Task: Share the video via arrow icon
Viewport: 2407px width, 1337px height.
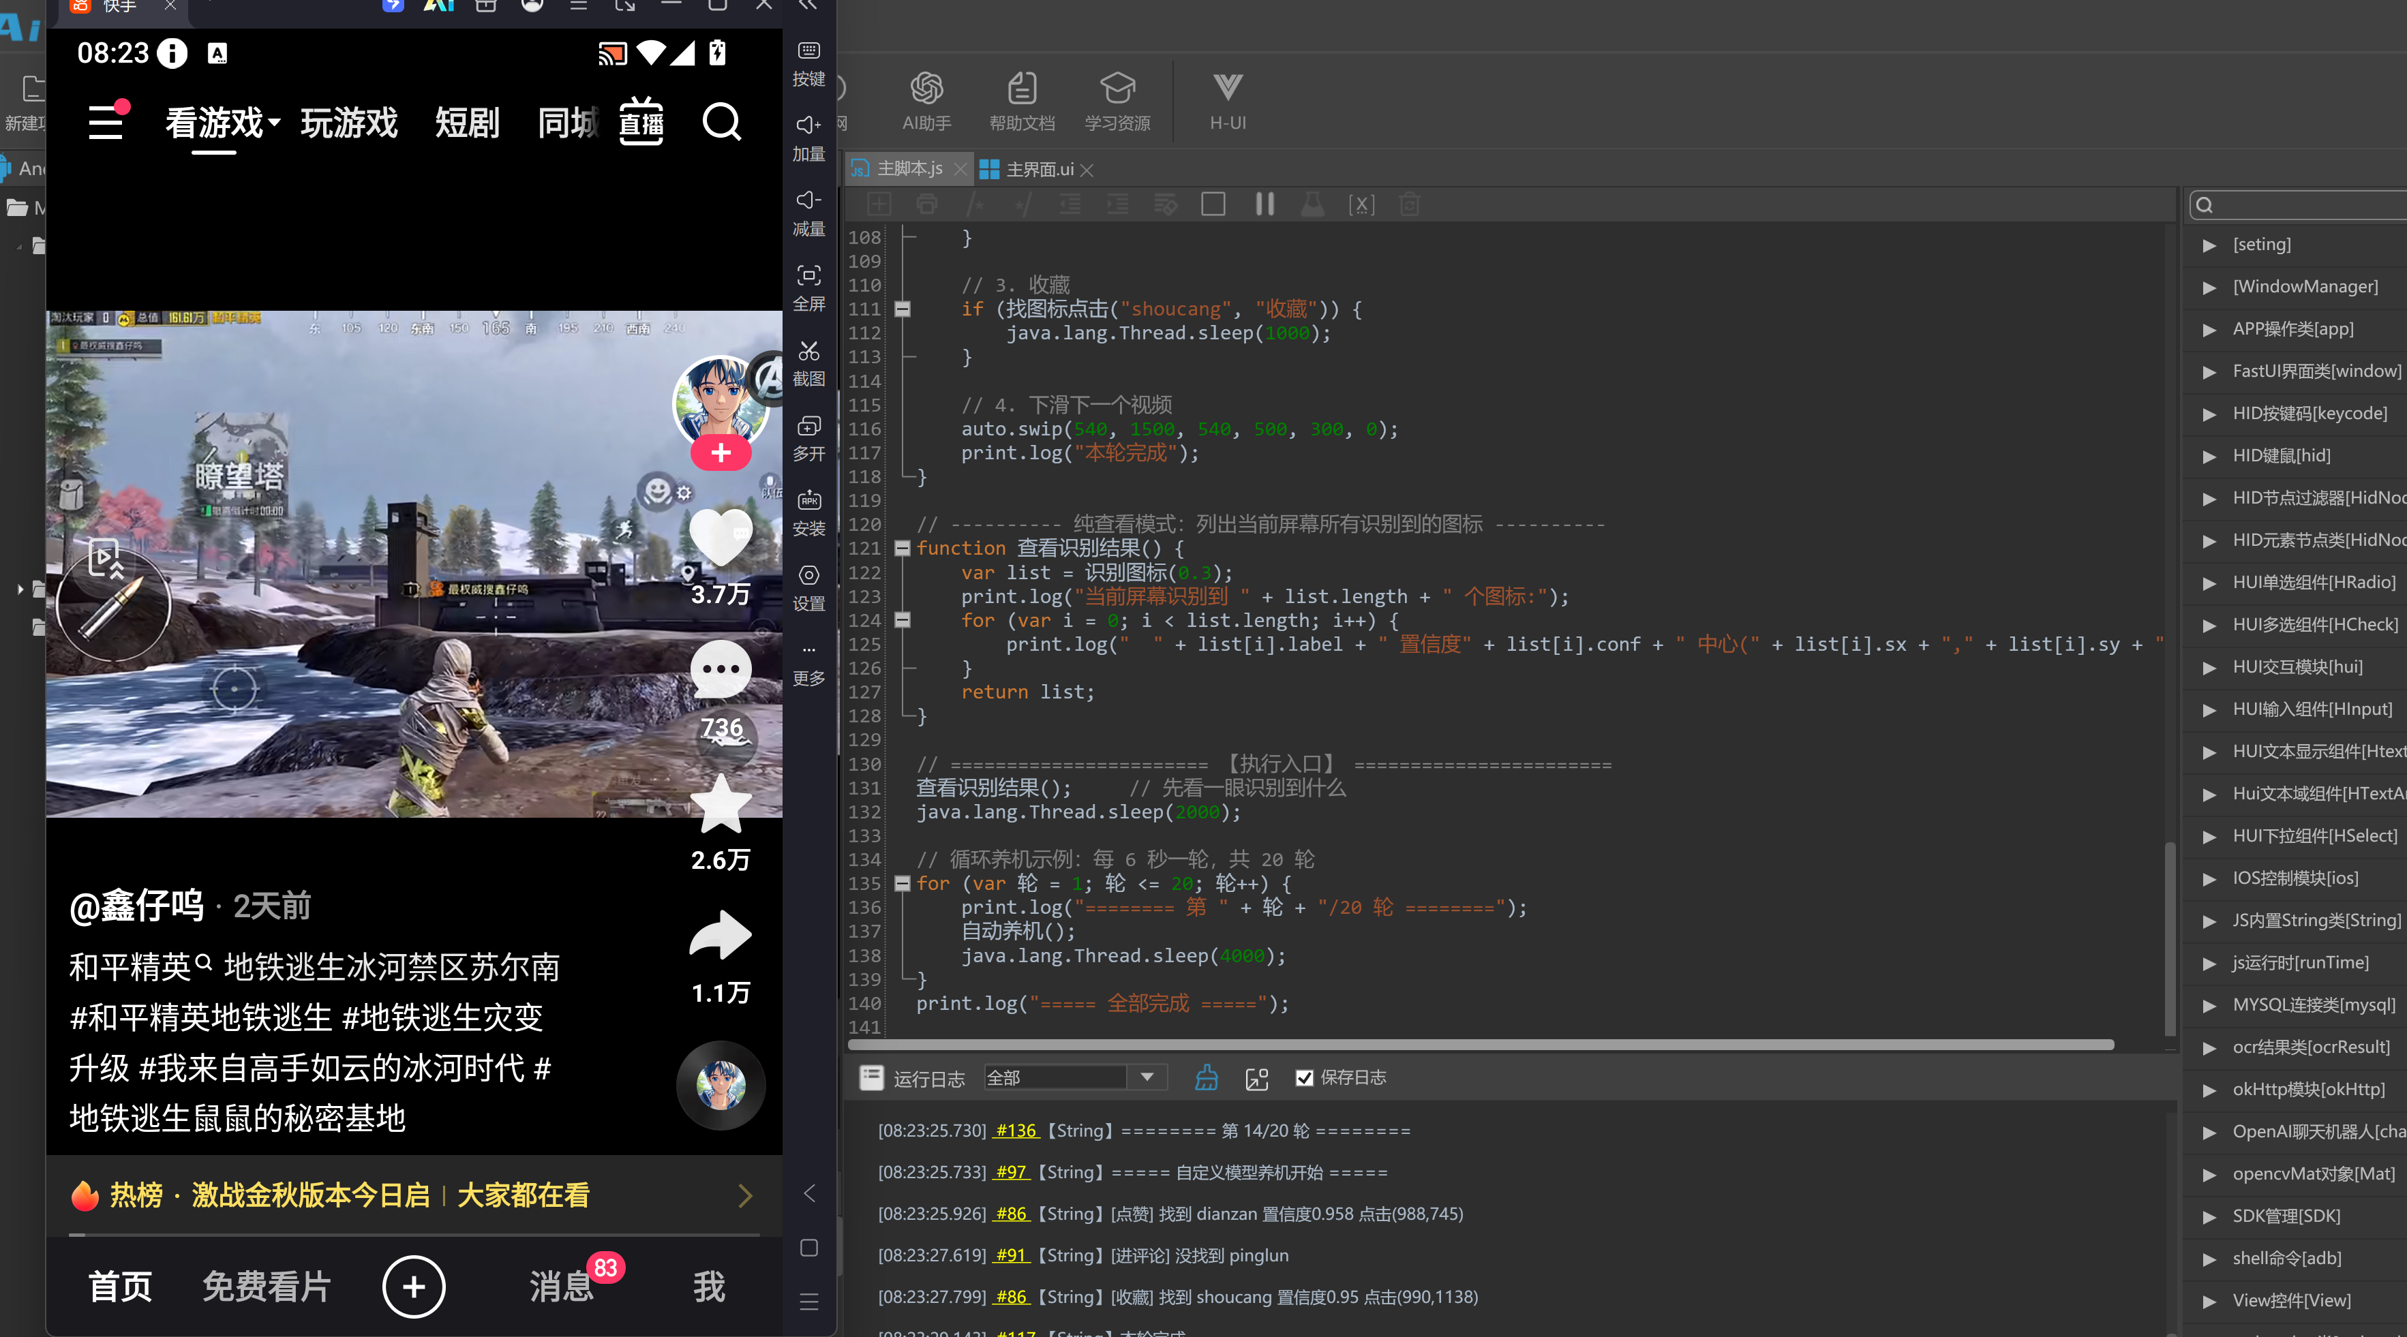Action: pyautogui.click(x=721, y=935)
